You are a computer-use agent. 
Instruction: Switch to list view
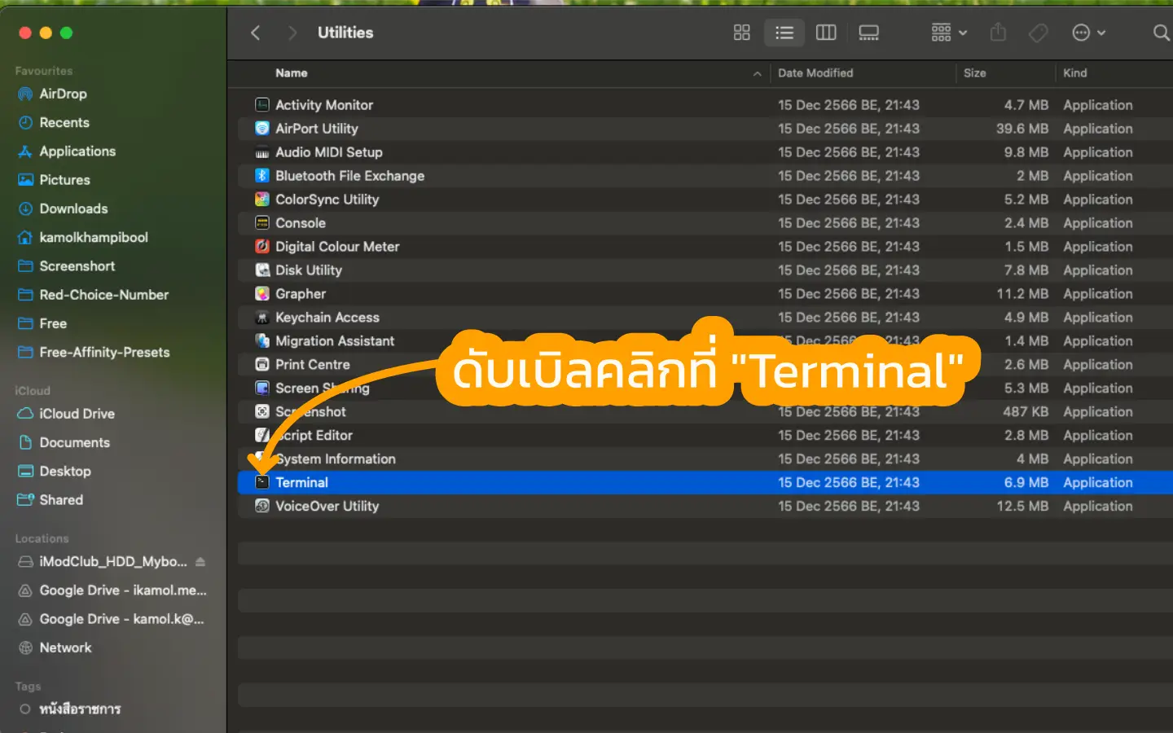784,33
